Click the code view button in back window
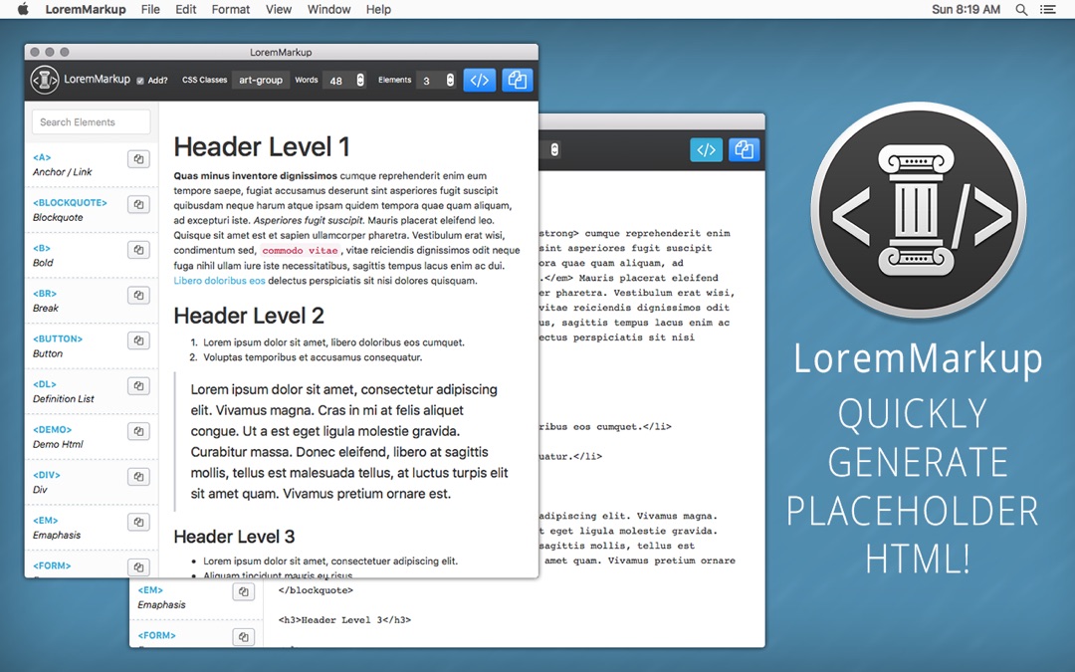The width and height of the screenshot is (1075, 672). [706, 149]
